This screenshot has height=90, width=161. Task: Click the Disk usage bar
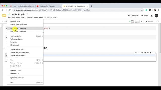tap(137, 22)
